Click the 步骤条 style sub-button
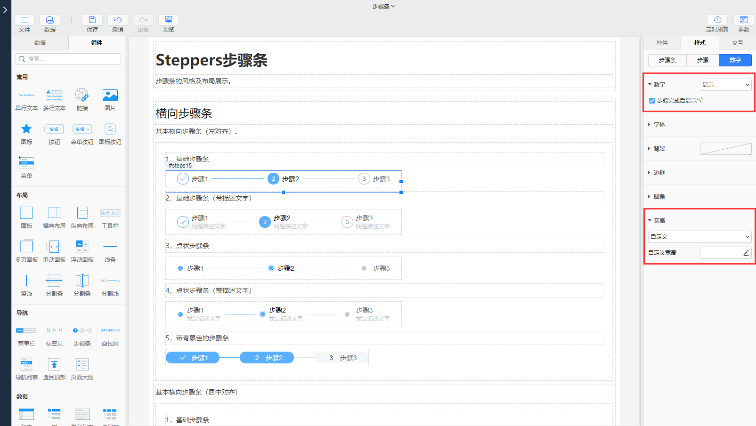The image size is (756, 426). tap(667, 60)
